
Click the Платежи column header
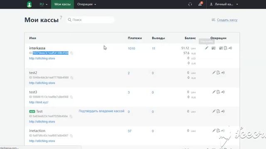coord(135,38)
